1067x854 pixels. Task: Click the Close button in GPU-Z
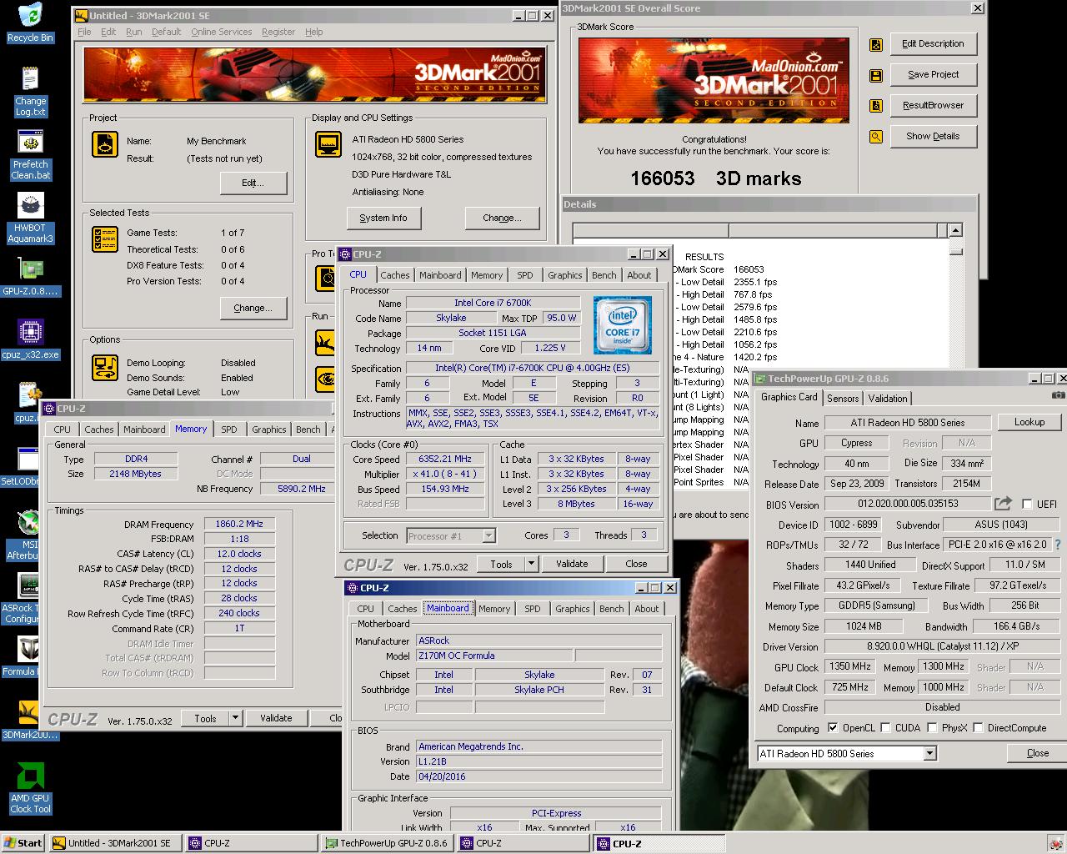pyautogui.click(x=1038, y=753)
